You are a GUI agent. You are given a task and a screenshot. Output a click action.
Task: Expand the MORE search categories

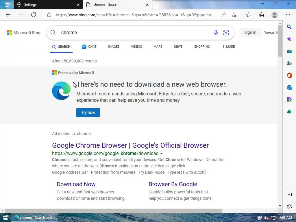tap(229, 47)
